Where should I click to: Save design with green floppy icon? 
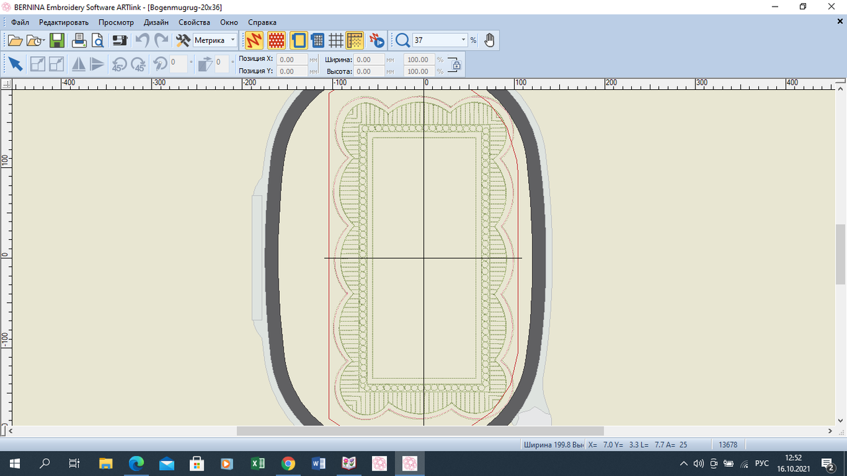pyautogui.click(x=56, y=40)
